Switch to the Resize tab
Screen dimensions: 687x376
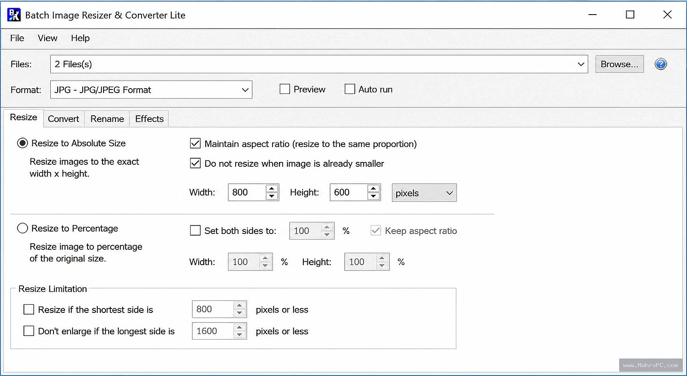[24, 117]
